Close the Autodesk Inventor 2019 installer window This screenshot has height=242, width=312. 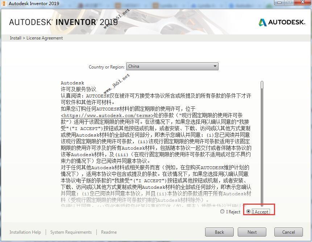pyautogui.click(x=303, y=3)
